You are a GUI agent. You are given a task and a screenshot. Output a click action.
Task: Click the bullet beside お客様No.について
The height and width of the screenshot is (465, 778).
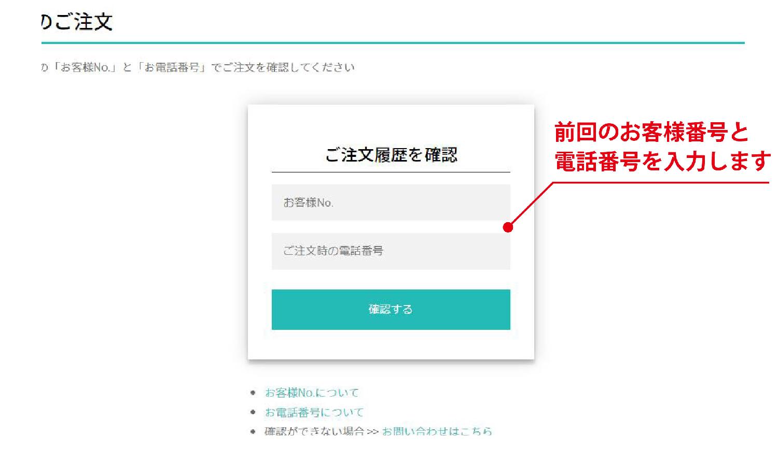click(253, 393)
